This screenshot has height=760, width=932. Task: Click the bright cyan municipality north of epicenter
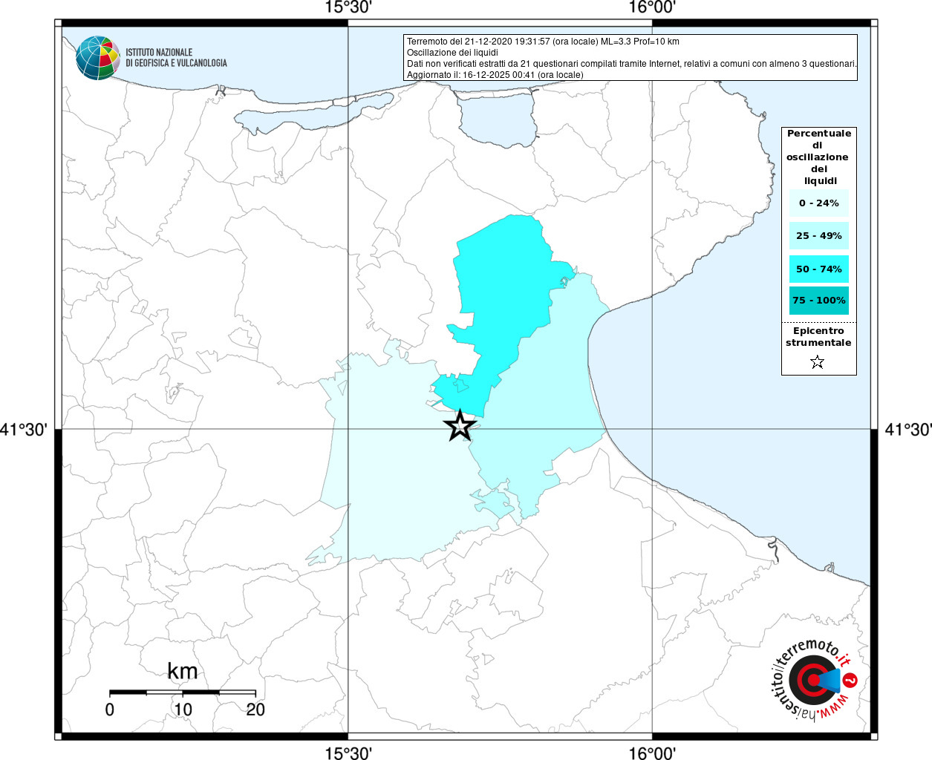point(505,297)
